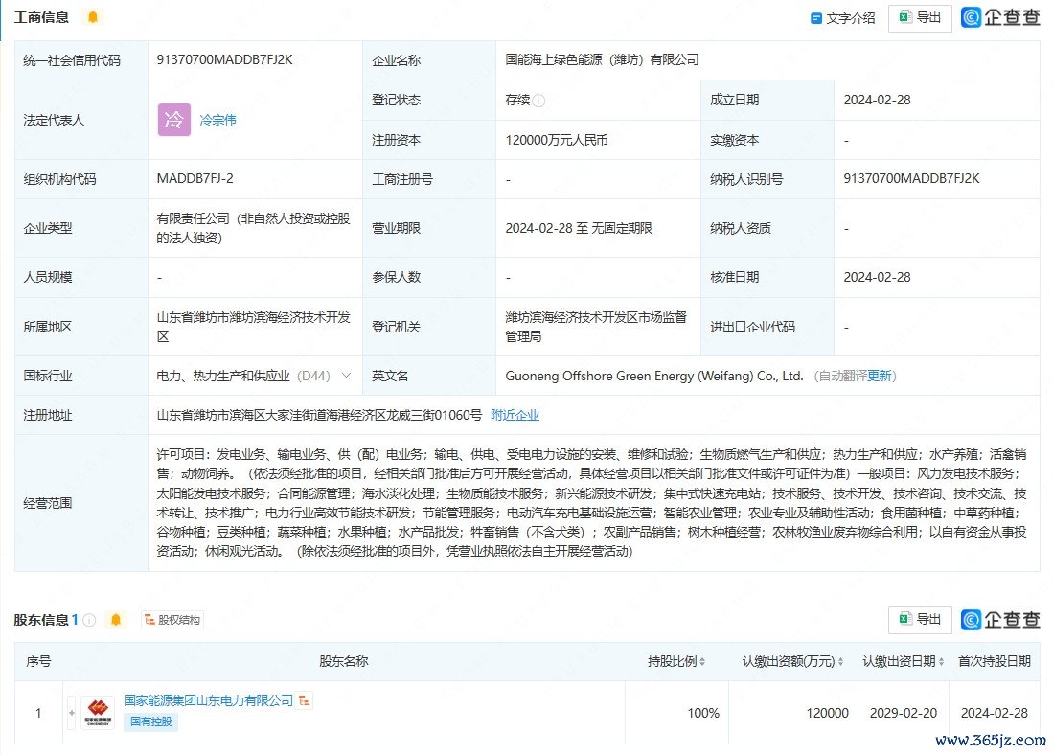Click the 企查查 logo in 工商信息 section
1053x755 pixels.
point(1000,17)
